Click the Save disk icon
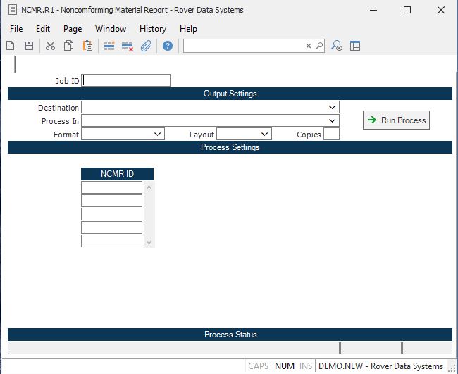The width and height of the screenshot is (458, 374). [x=29, y=46]
